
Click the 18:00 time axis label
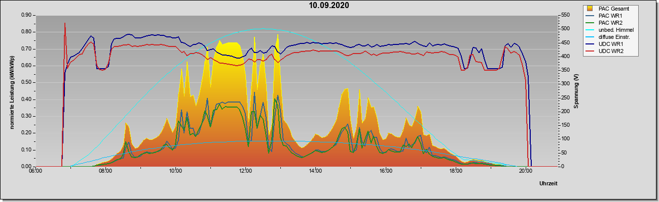[456, 171]
